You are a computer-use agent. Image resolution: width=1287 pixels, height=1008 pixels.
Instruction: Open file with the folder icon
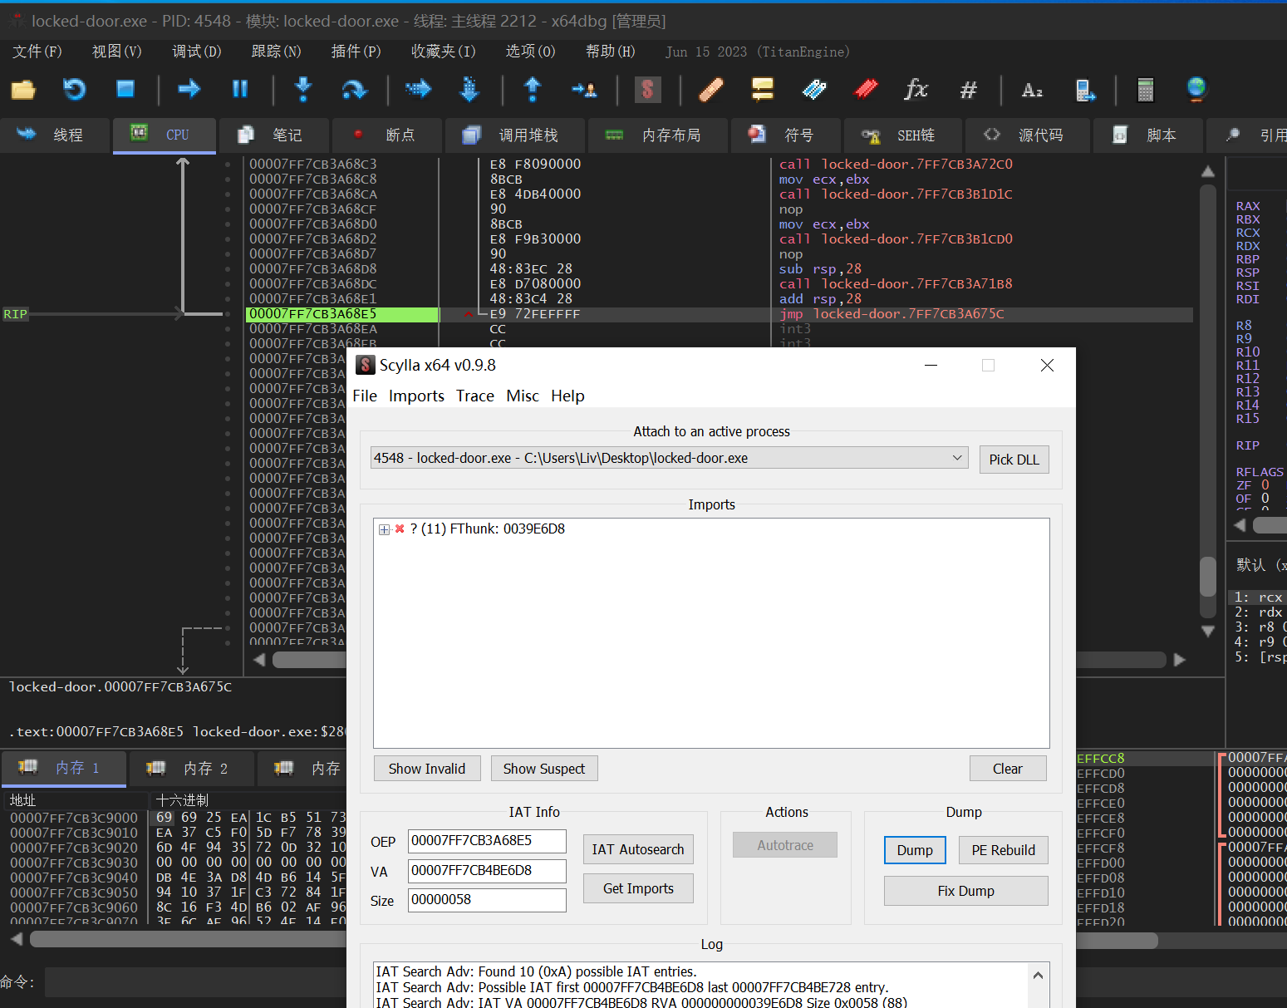23,89
